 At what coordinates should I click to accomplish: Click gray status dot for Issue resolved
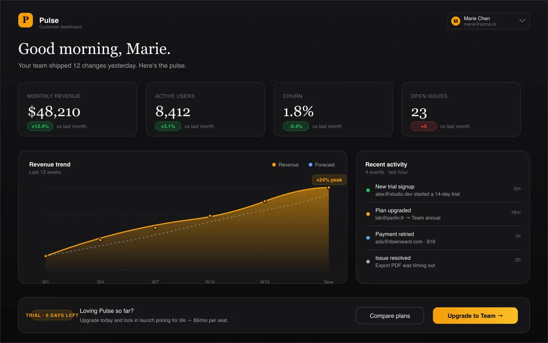pyautogui.click(x=368, y=262)
